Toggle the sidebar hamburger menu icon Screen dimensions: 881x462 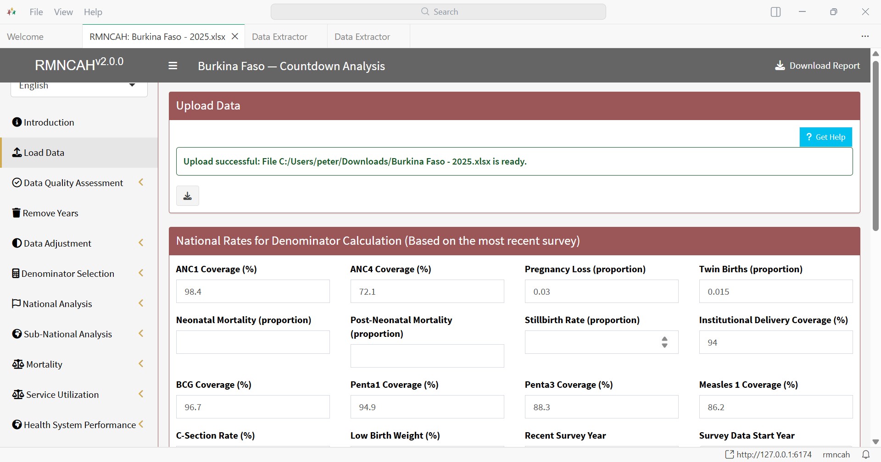click(173, 66)
